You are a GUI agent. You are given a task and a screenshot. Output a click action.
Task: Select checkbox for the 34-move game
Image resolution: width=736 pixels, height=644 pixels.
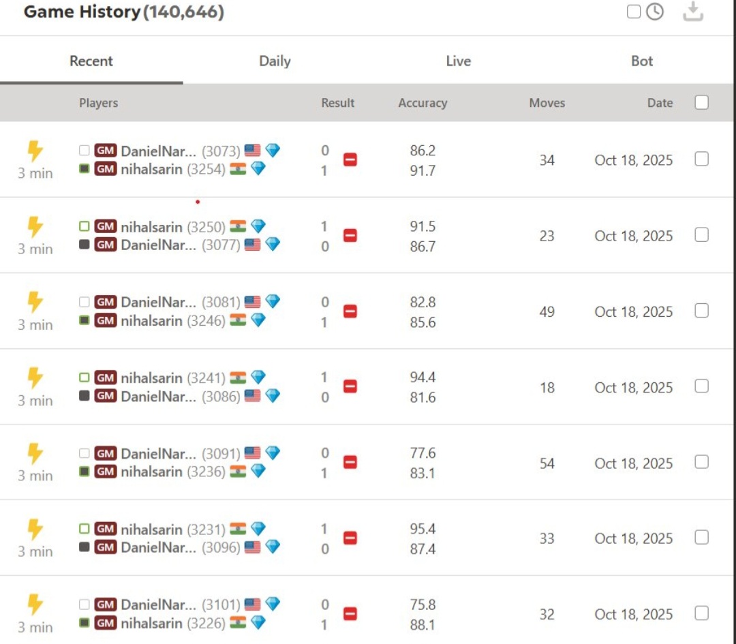click(x=701, y=159)
